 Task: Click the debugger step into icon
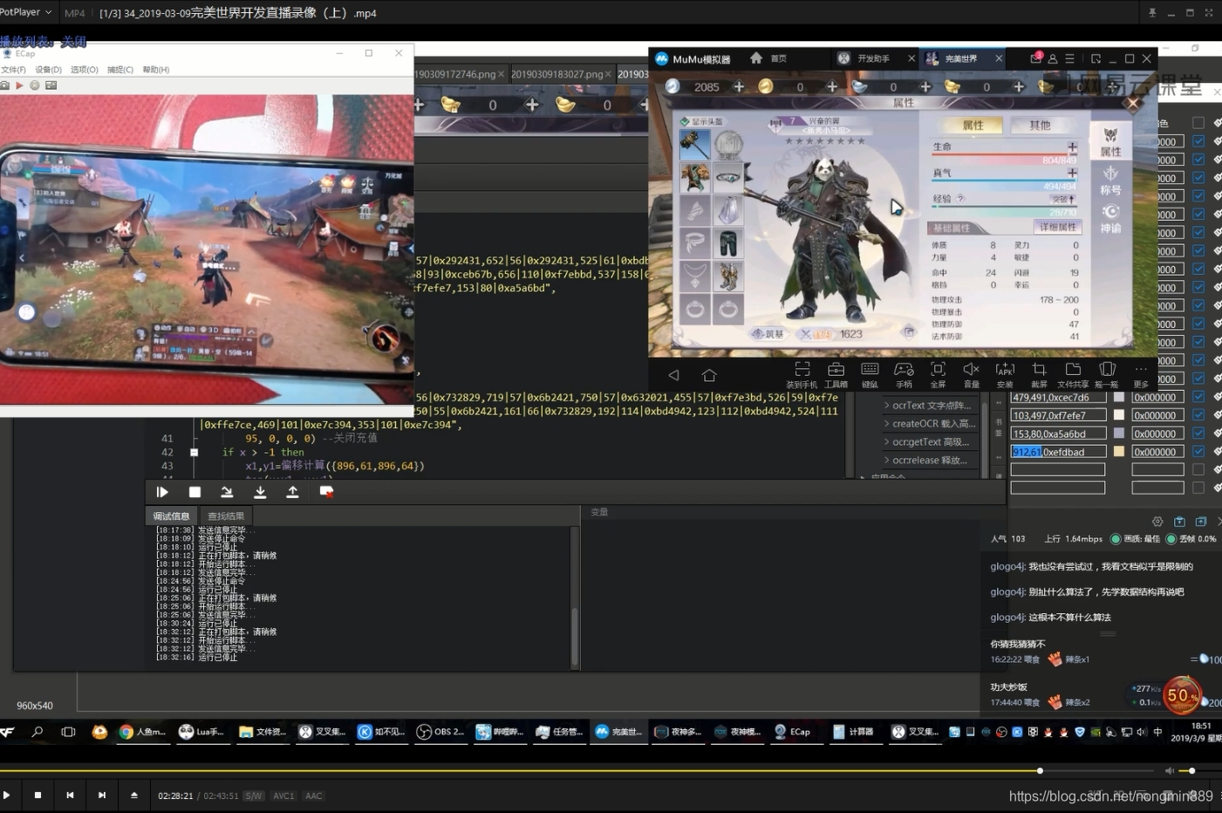point(260,492)
